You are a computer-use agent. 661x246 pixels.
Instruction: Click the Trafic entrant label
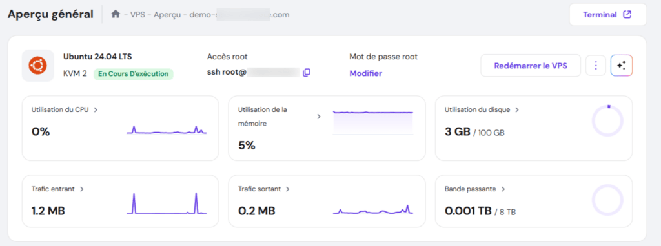click(53, 189)
